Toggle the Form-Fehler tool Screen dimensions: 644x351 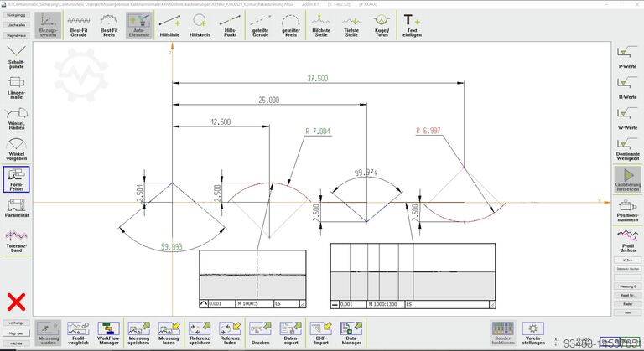[x=16, y=180]
